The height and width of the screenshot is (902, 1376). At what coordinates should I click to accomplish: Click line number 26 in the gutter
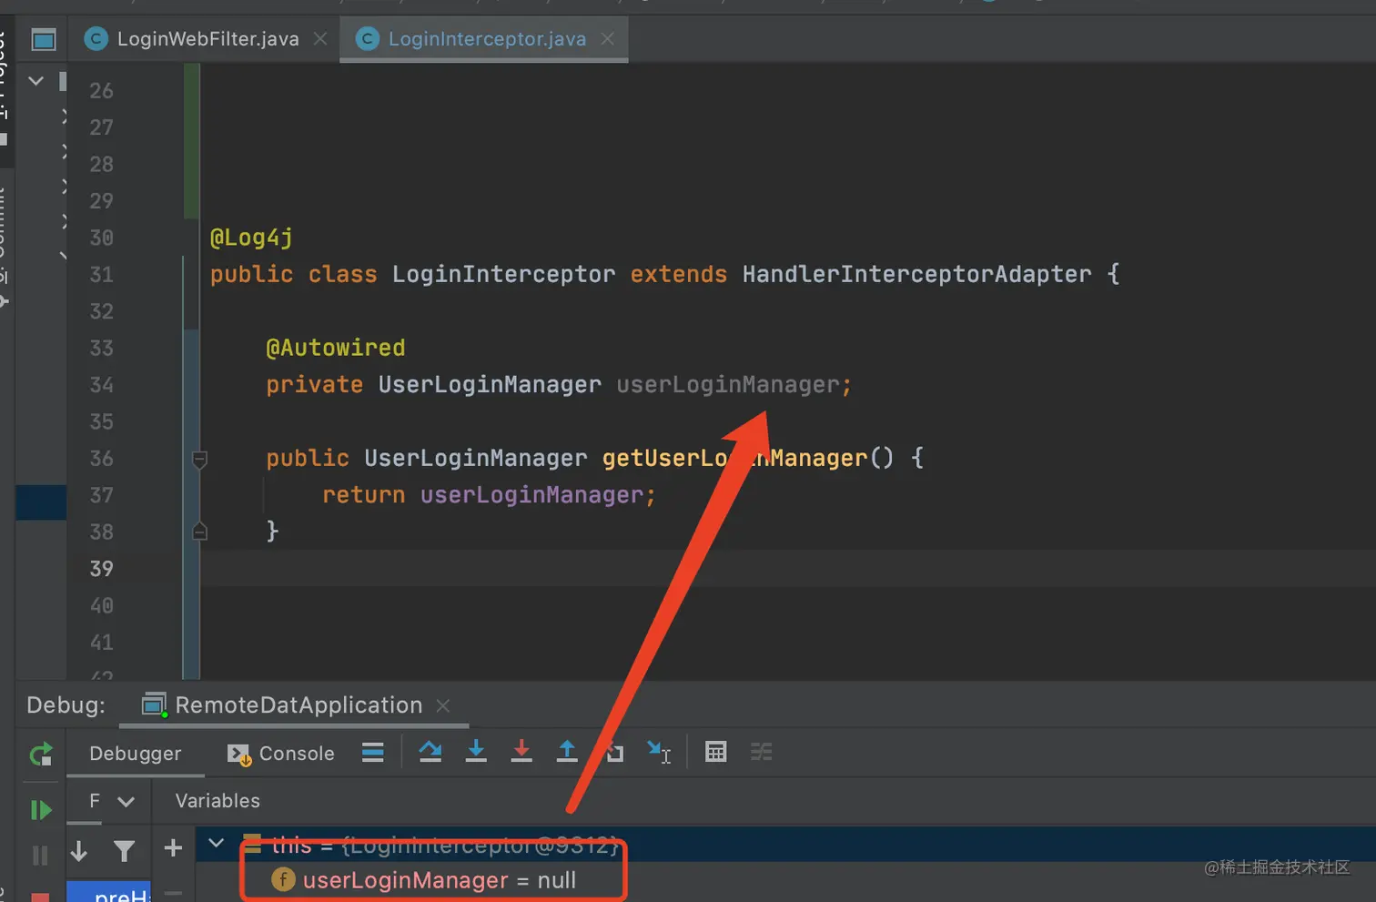(102, 91)
